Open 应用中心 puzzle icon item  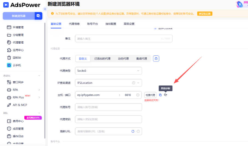point(15,50)
